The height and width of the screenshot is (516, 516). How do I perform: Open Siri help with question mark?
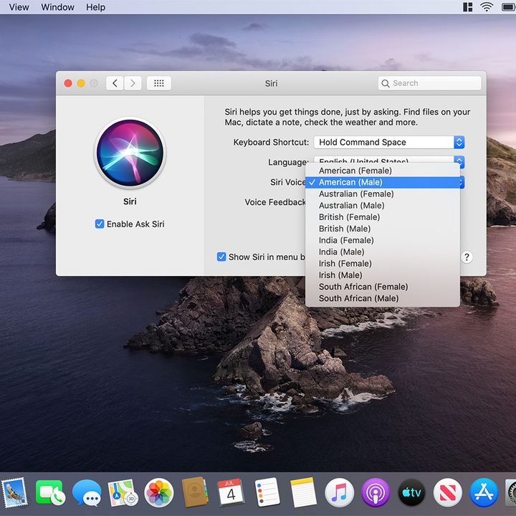(467, 257)
